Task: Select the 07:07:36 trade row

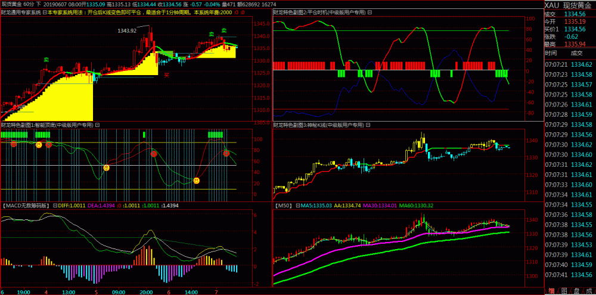Action: point(570,215)
